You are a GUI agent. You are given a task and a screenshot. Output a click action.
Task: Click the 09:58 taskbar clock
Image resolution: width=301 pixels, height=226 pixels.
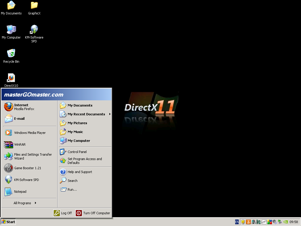(x=294, y=222)
